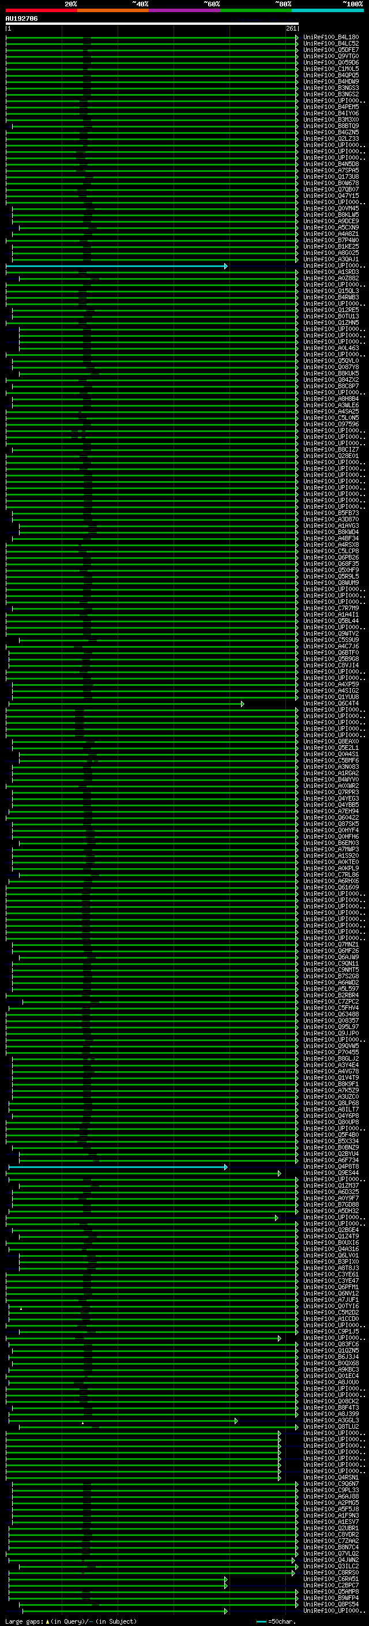Screen dimensions: 369x1626
Task: Select the UniRef100_B4PEM5 label
Action: click(331, 107)
